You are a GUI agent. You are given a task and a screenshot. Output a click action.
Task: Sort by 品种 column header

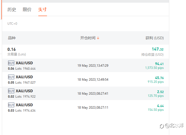pos(12,38)
